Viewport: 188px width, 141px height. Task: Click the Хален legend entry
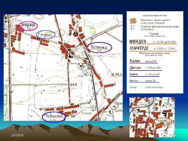click(135, 61)
